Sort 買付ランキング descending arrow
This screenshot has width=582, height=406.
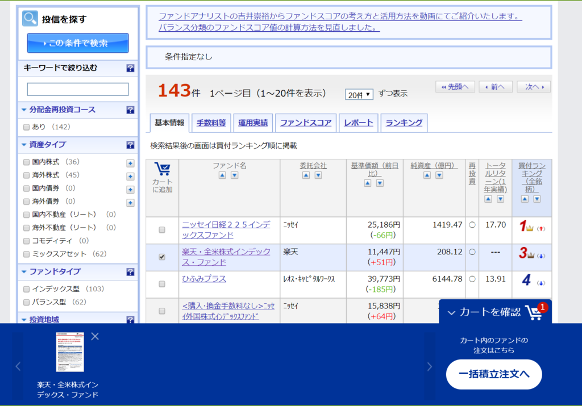point(537,199)
